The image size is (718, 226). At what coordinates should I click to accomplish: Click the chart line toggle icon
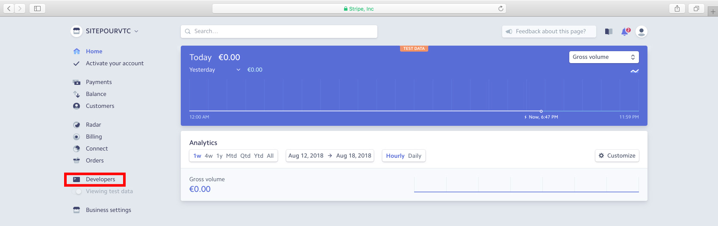coord(635,71)
